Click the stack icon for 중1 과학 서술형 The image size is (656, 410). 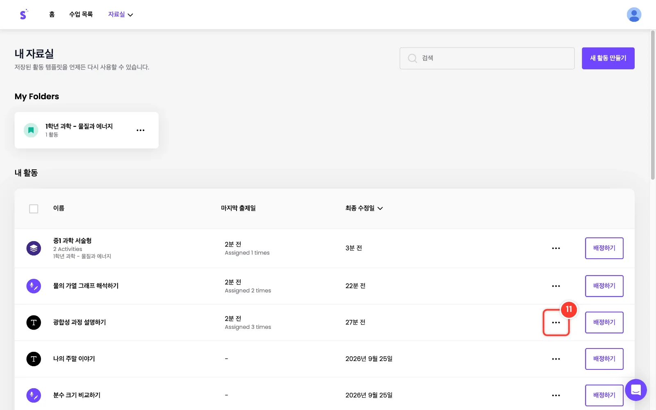click(x=34, y=248)
